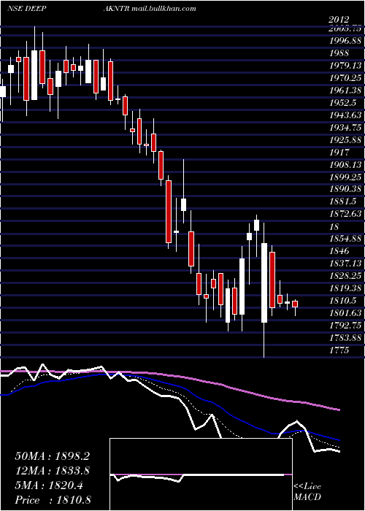Click the 1979.13 price axis label
365x511 pixels.
pos(345,66)
